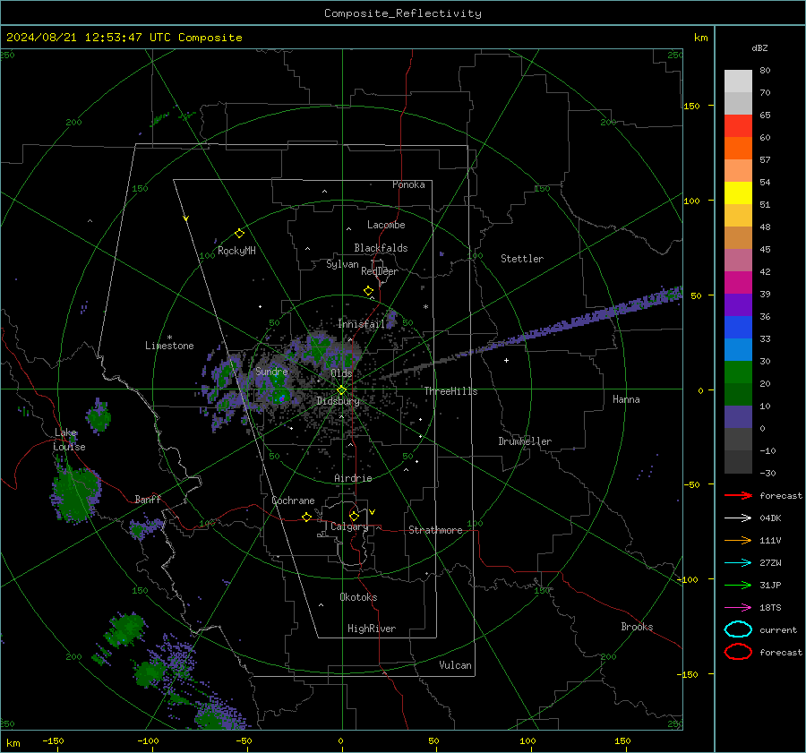This screenshot has height=753, width=806.
Task: Click the Composite_Reflectivity title
Action: 403,13
